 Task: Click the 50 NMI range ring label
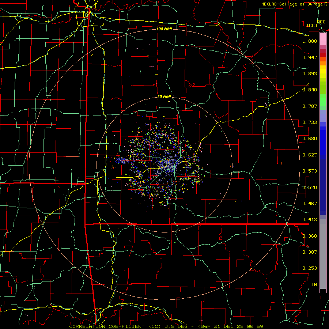164,97
